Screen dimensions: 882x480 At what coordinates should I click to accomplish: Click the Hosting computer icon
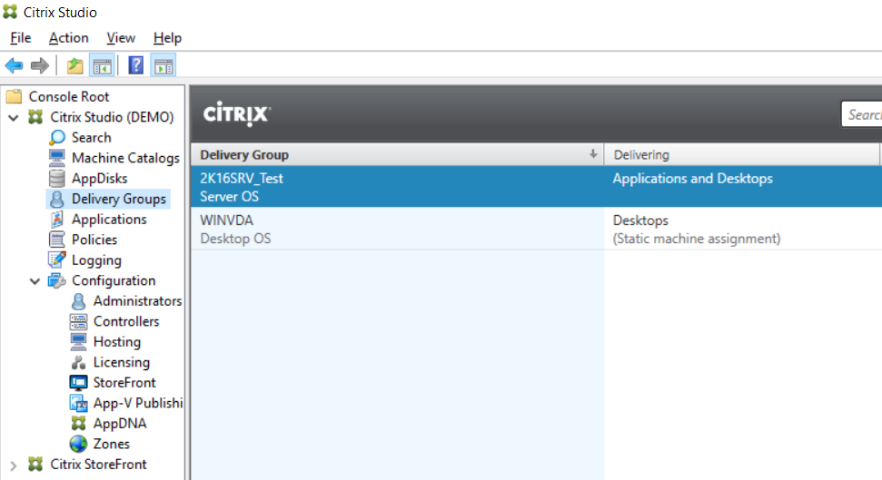(x=79, y=342)
